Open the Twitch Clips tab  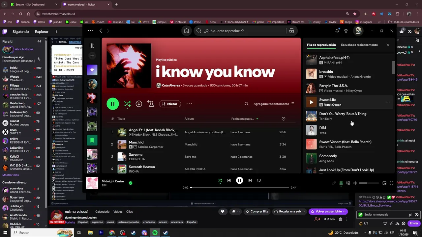(130, 212)
